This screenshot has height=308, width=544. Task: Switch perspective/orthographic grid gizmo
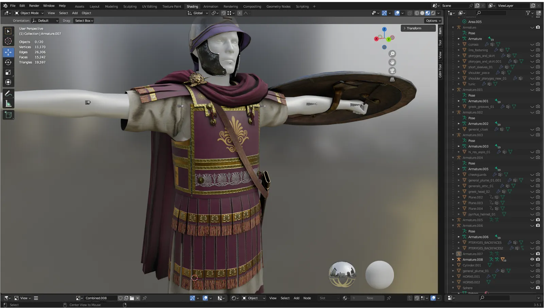coord(392,79)
